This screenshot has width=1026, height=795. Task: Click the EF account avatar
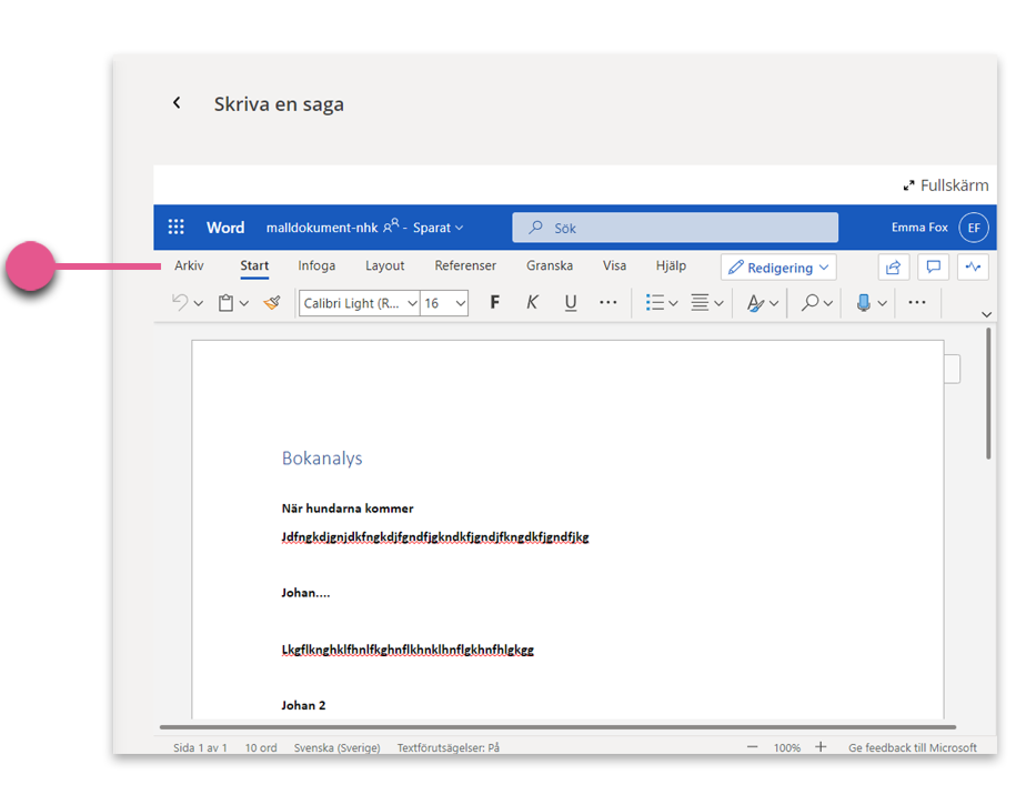click(974, 228)
